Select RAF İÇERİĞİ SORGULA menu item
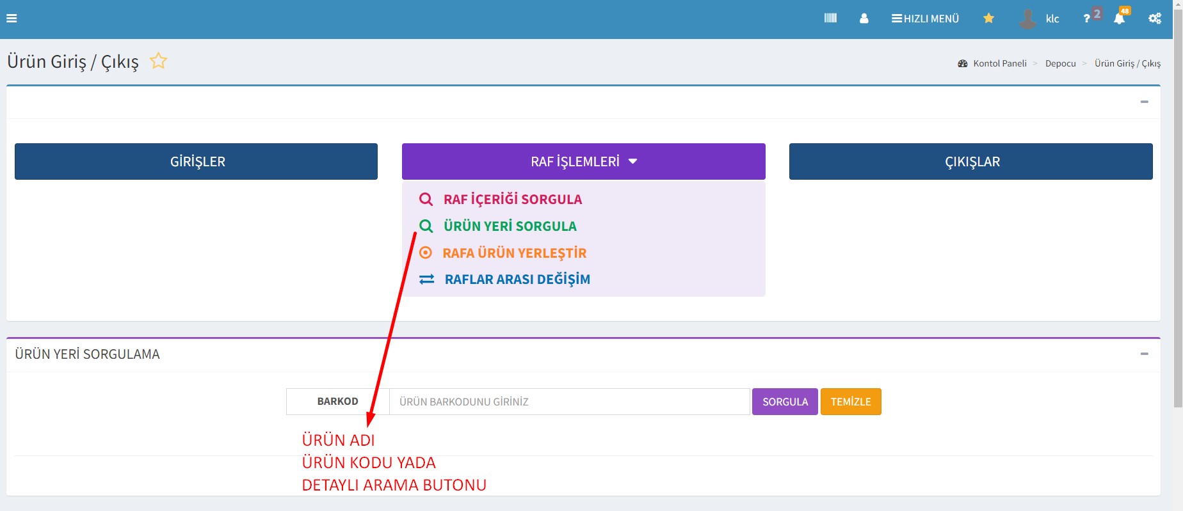Image resolution: width=1183 pixels, height=511 pixels. pos(512,200)
